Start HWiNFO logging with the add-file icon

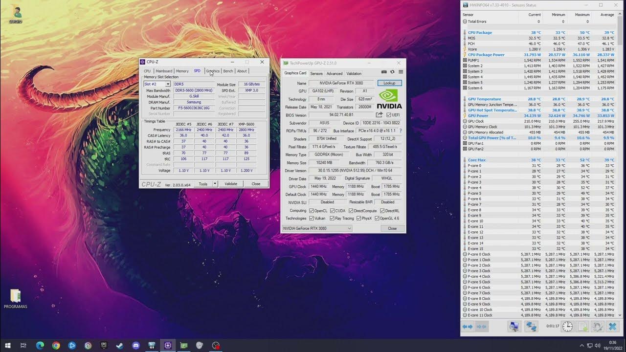pyautogui.click(x=582, y=327)
